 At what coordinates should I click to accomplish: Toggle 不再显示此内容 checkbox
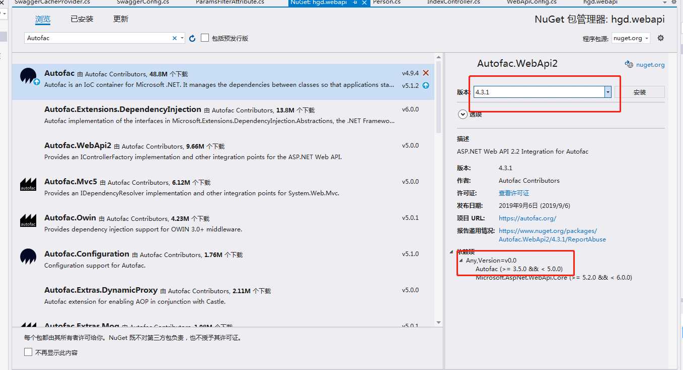click(28, 352)
